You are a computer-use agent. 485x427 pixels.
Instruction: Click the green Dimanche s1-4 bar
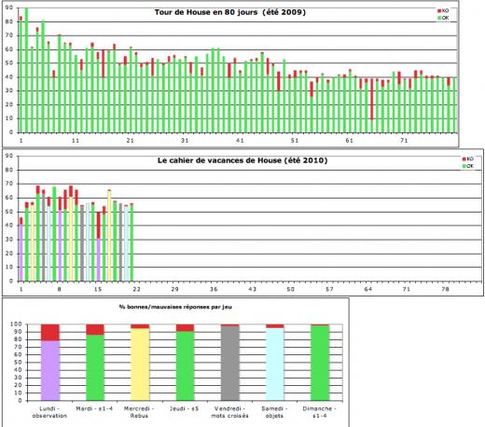(320, 363)
